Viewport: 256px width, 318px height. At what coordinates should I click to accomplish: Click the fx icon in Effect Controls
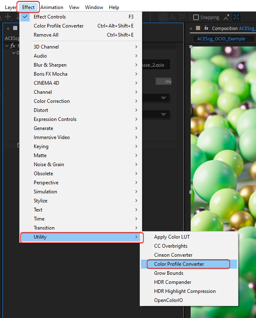(x=13, y=46)
